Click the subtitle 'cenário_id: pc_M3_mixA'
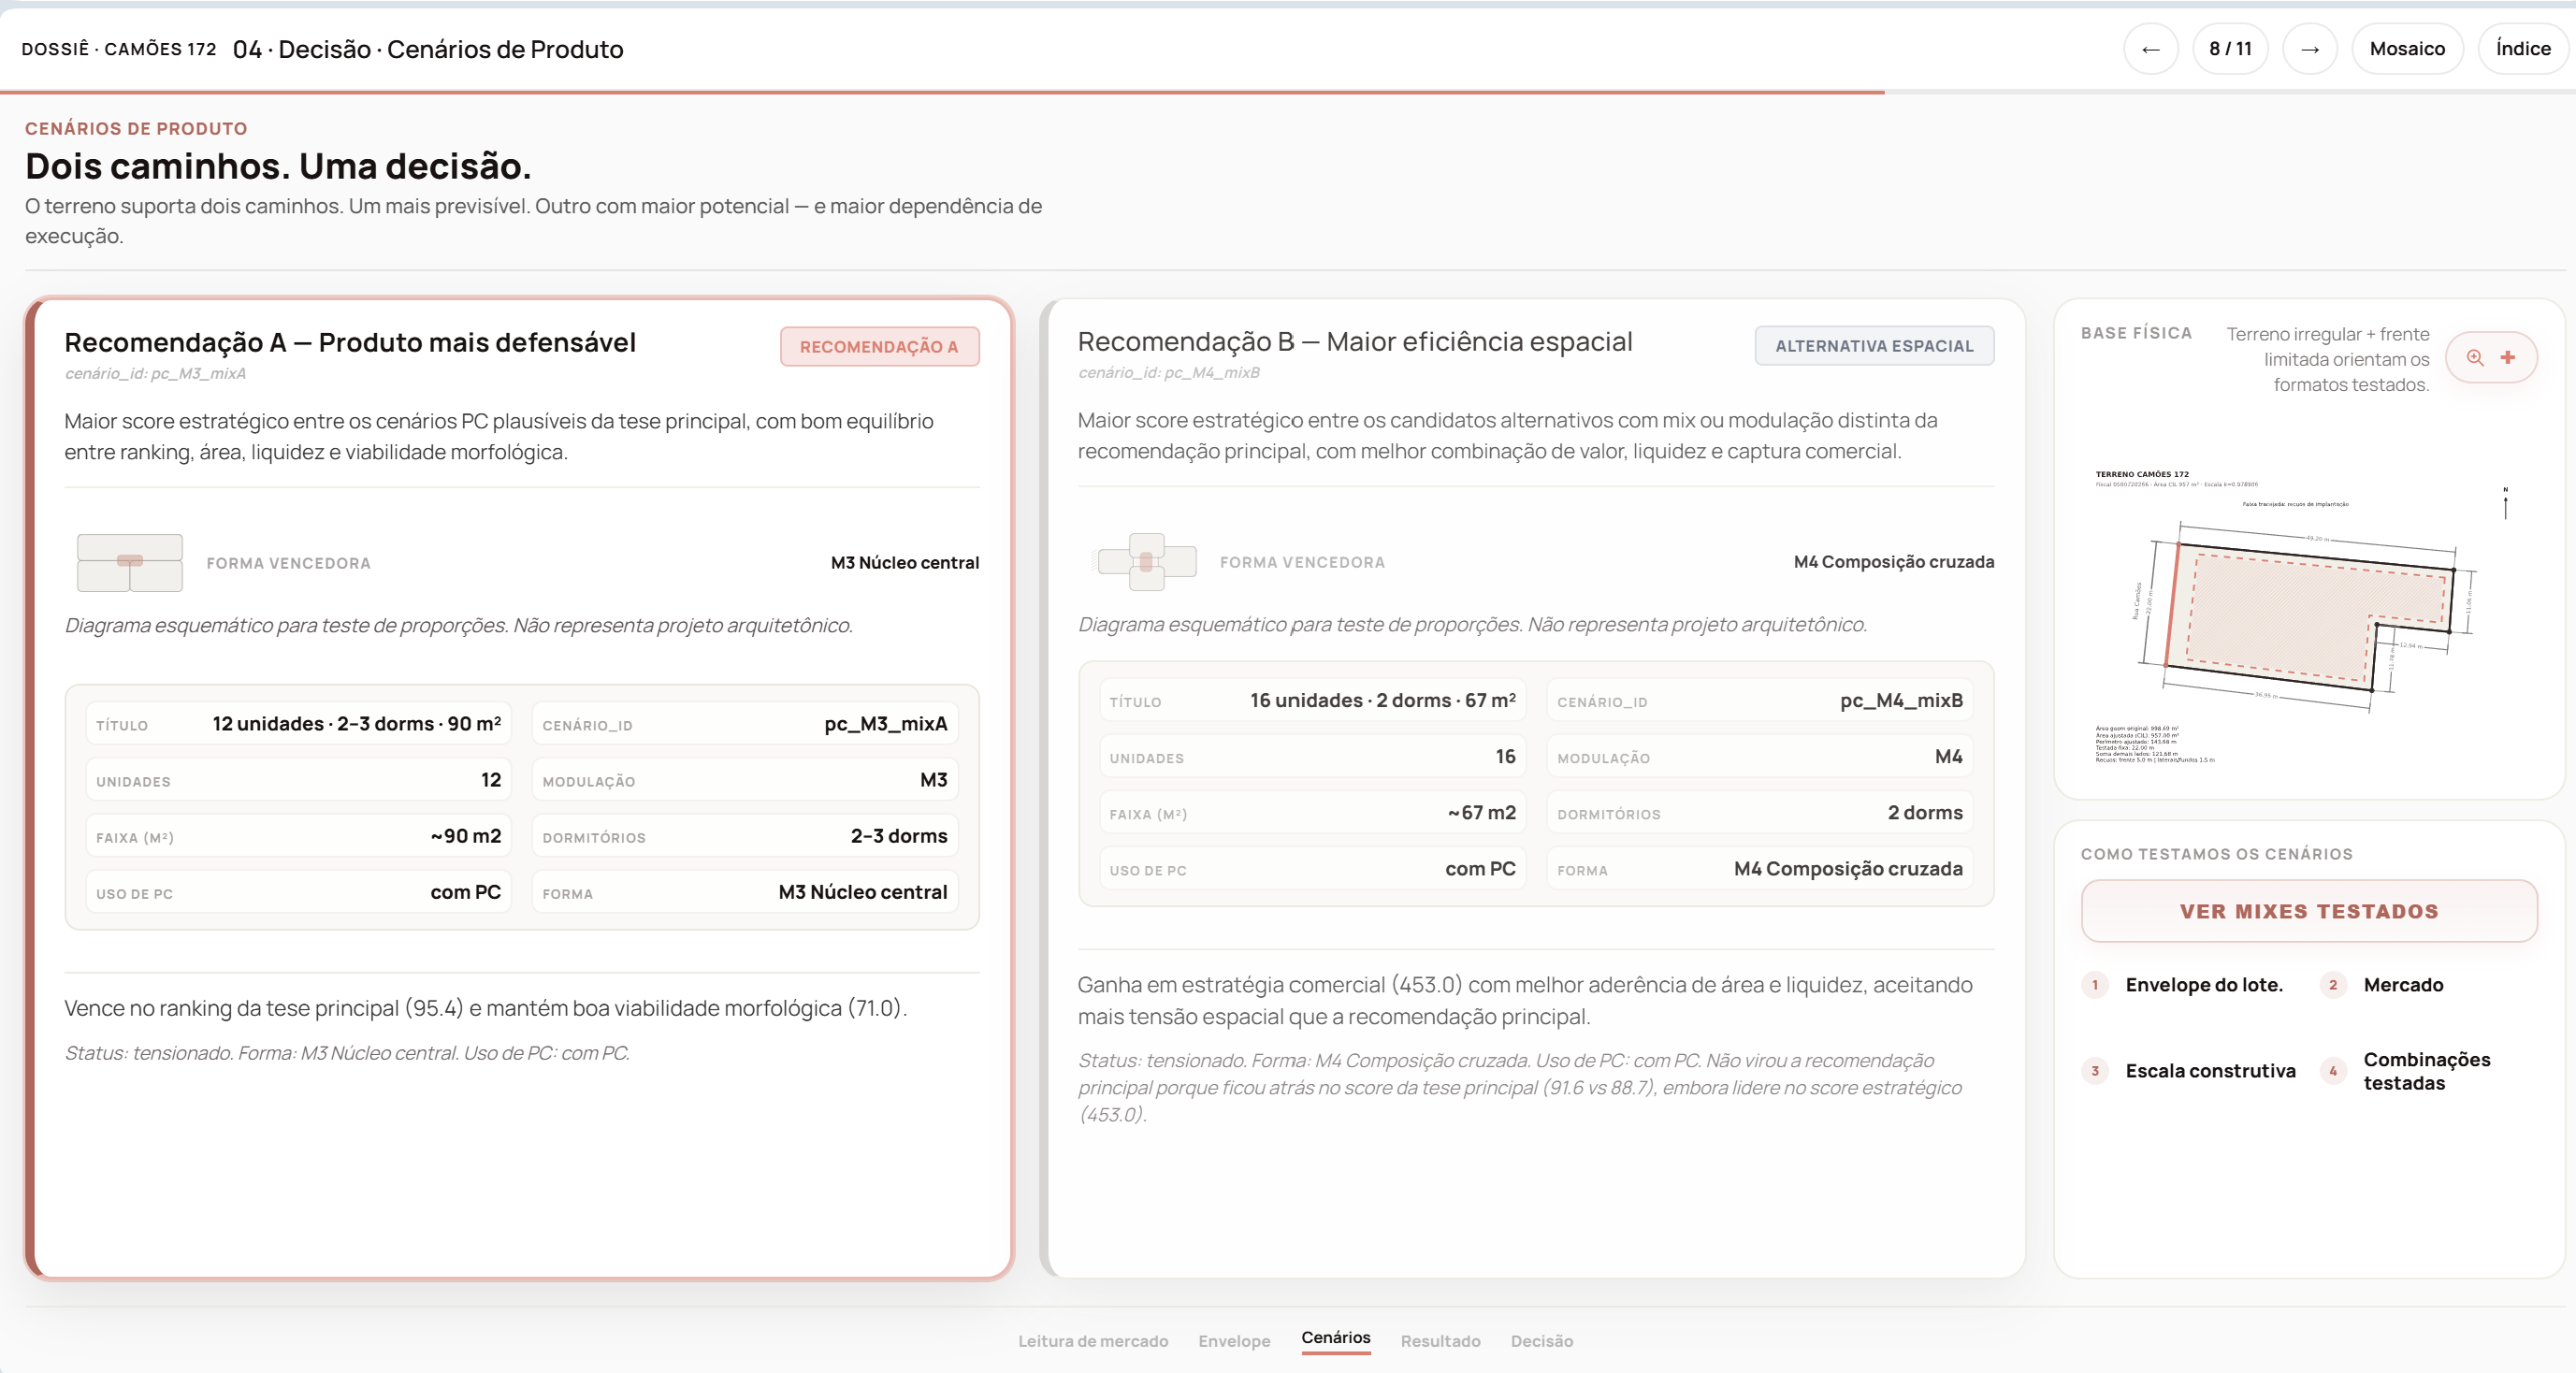 155,374
